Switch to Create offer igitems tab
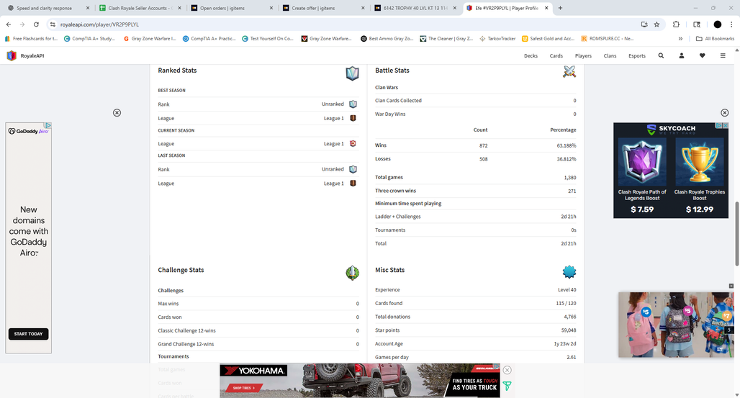Image resolution: width=740 pixels, height=398 pixels. (323, 8)
